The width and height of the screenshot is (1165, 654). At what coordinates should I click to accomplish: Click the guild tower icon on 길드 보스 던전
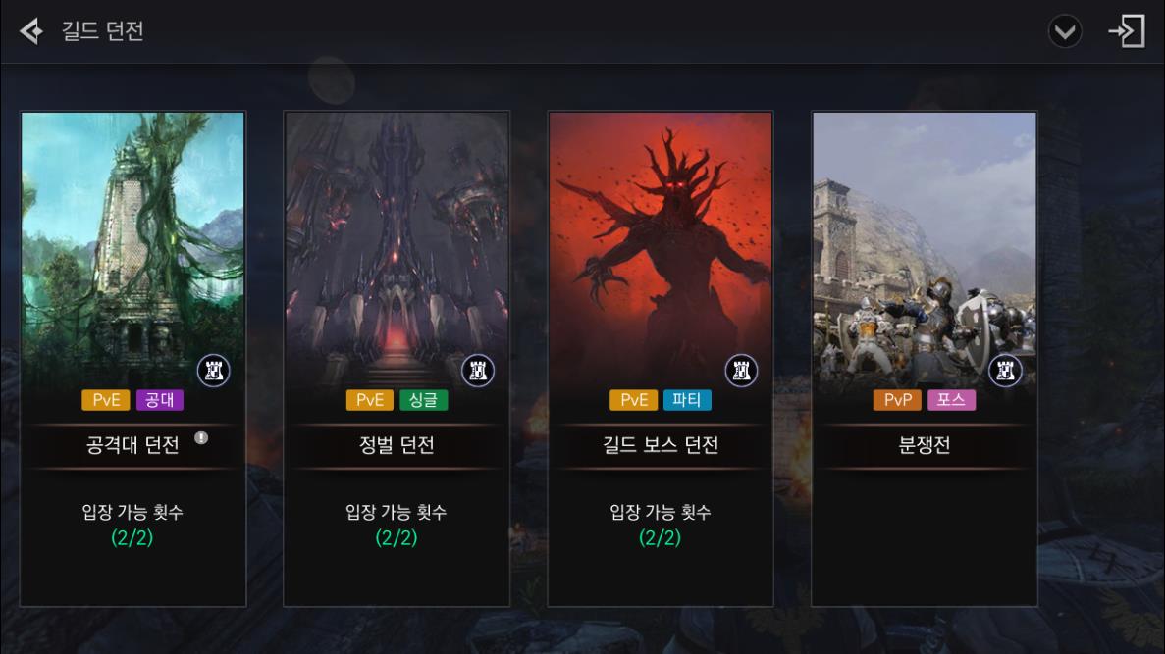741,371
